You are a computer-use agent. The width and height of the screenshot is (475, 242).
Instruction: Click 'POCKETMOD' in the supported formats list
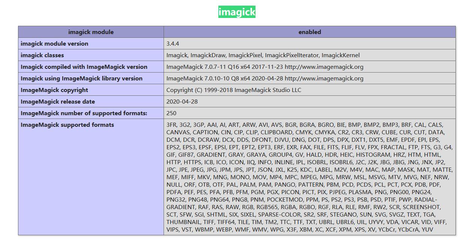coord(285,200)
